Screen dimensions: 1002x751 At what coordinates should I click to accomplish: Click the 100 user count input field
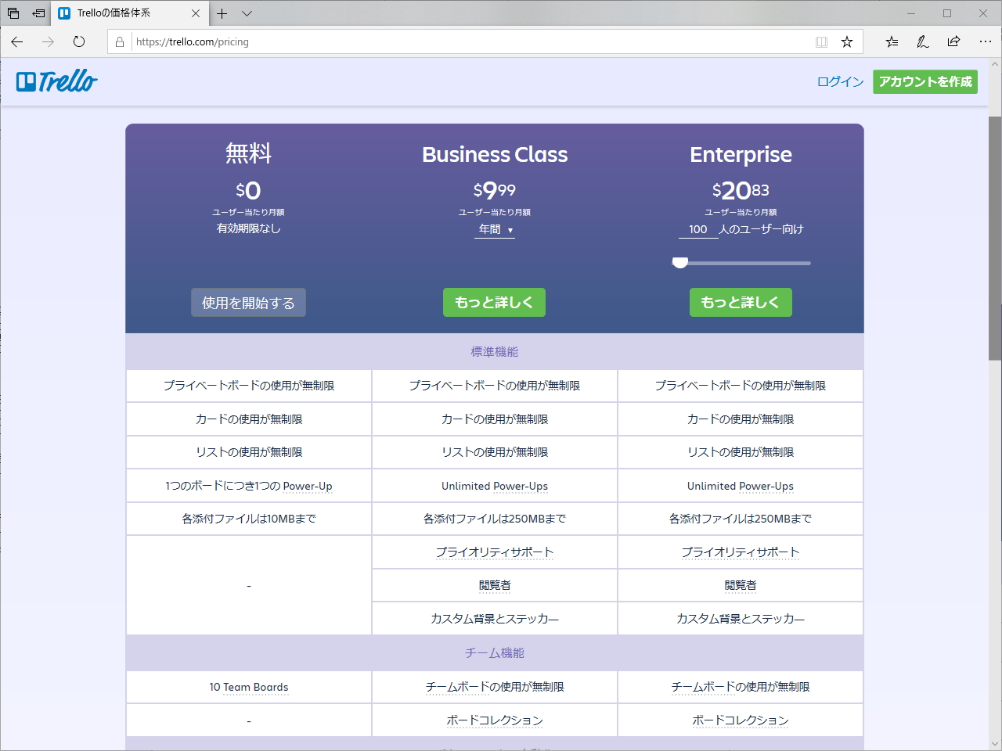[x=697, y=229]
